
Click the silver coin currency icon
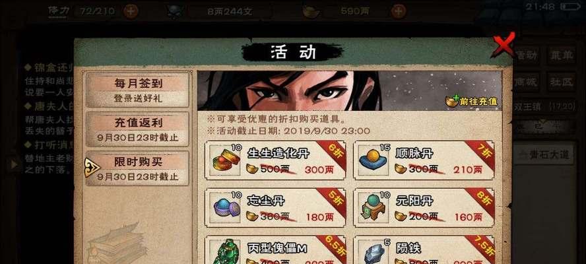[174, 11]
